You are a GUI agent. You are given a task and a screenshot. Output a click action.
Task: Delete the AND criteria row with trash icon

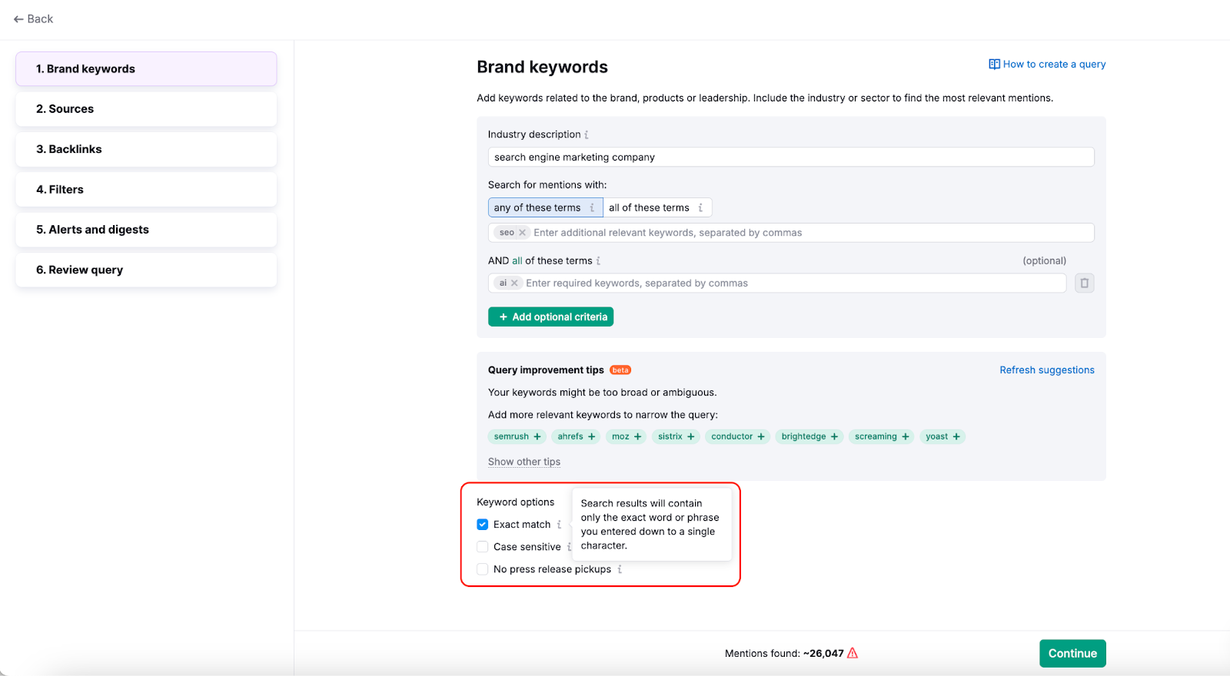click(1084, 283)
